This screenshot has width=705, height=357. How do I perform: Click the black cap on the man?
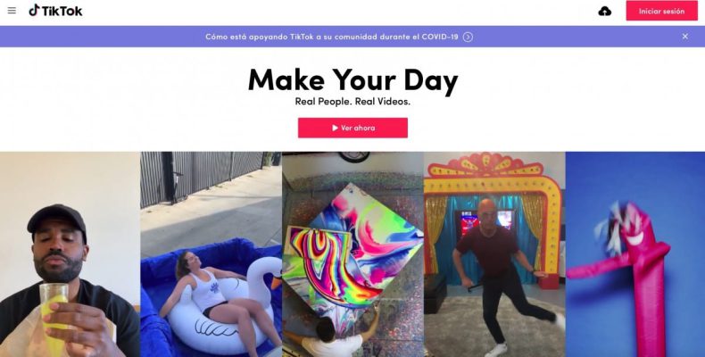click(x=56, y=220)
